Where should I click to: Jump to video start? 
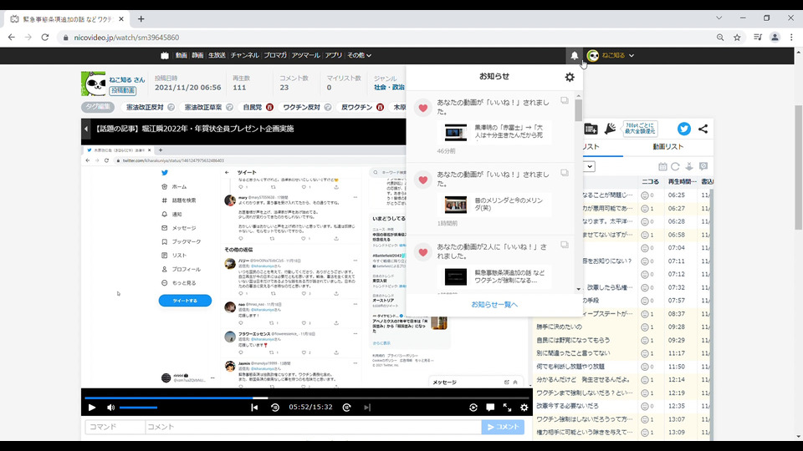pos(254,408)
